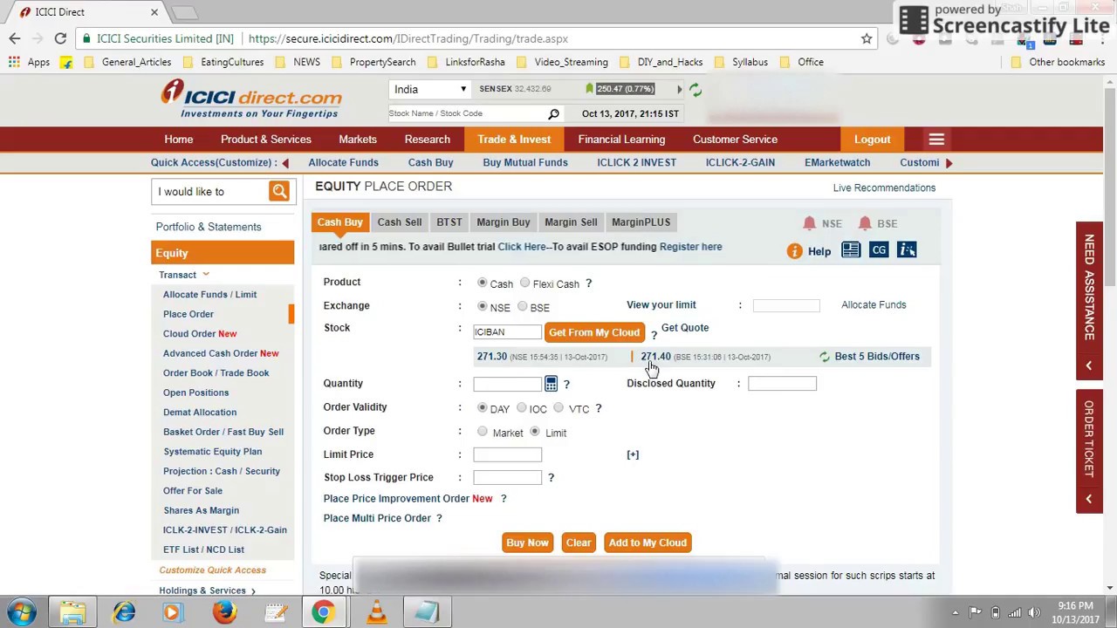Bookmark this page with the star icon
This screenshot has height=628, width=1117.
pyautogui.click(x=867, y=38)
